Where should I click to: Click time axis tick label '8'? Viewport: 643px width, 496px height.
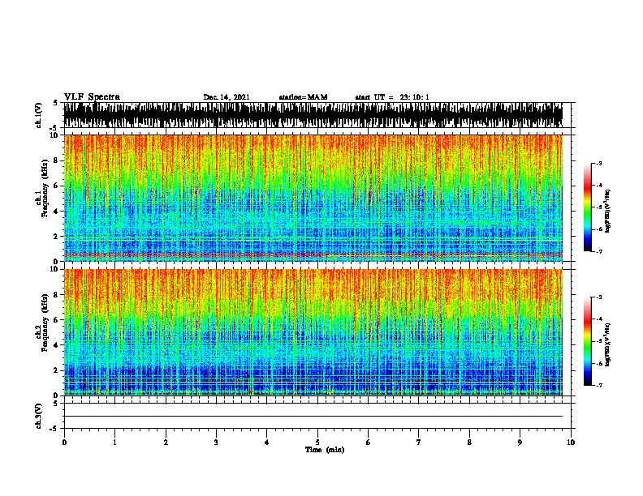point(469,443)
